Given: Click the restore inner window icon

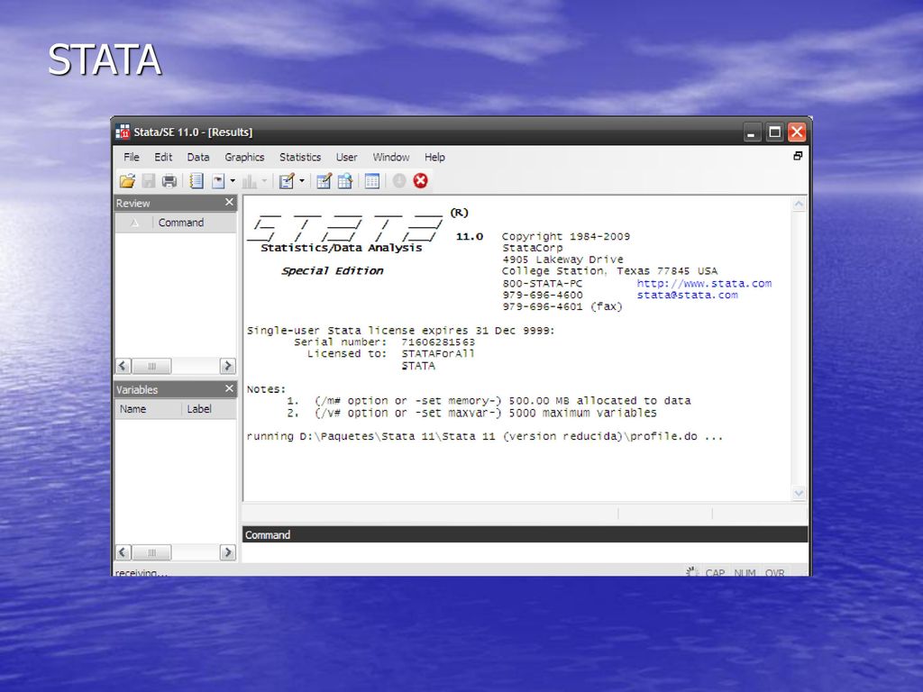Looking at the screenshot, I should (x=798, y=156).
